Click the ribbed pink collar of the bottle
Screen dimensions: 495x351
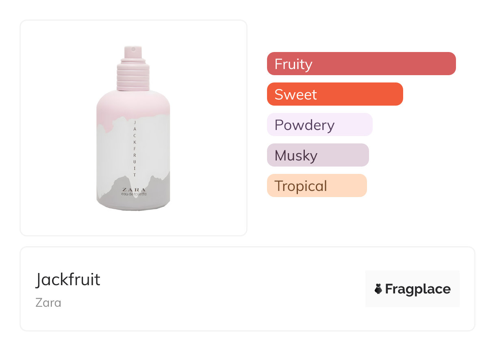pyautogui.click(x=133, y=75)
